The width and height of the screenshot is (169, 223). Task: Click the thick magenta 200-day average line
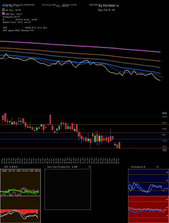[x=80, y=46]
